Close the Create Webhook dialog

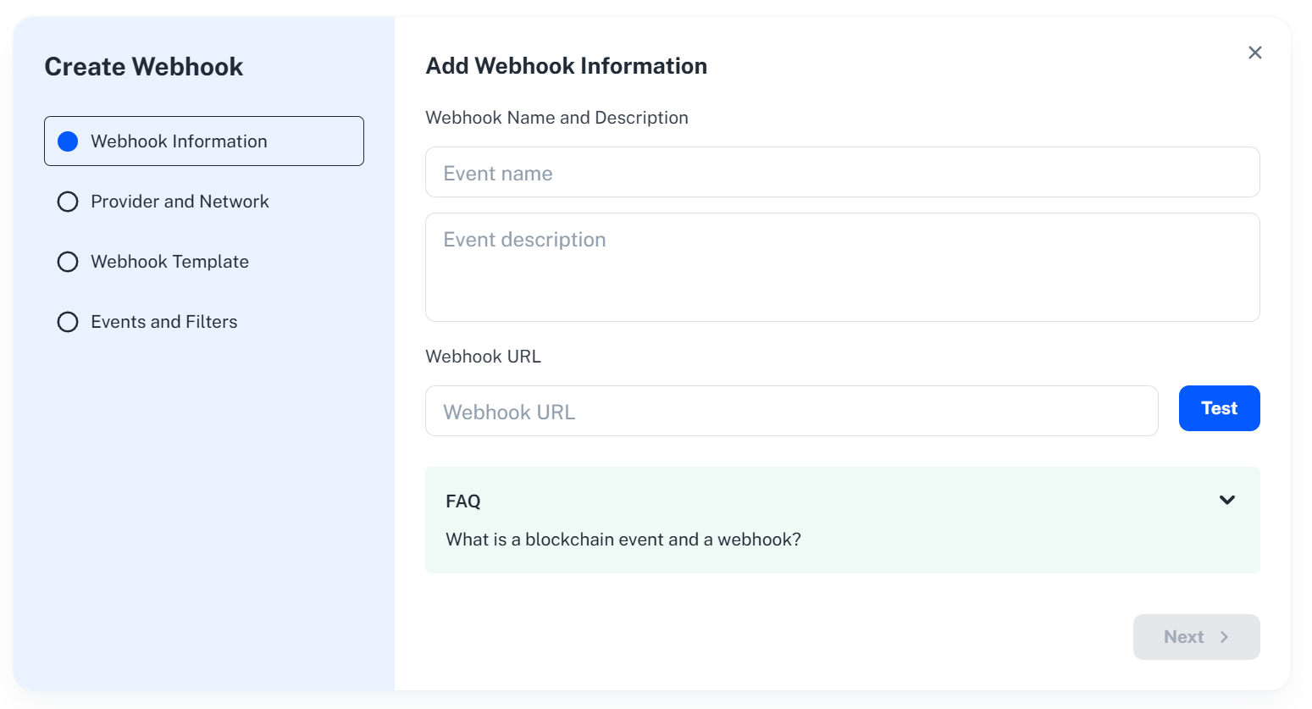point(1255,52)
